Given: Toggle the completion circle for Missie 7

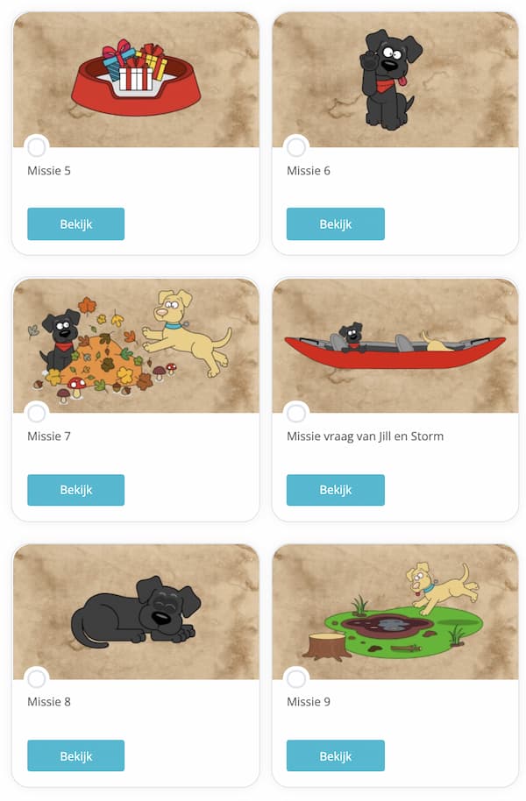Looking at the screenshot, I should 37,413.
